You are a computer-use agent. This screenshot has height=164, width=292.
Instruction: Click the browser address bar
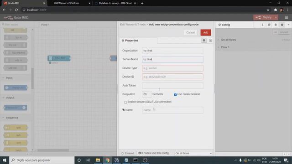[x=145, y=10]
